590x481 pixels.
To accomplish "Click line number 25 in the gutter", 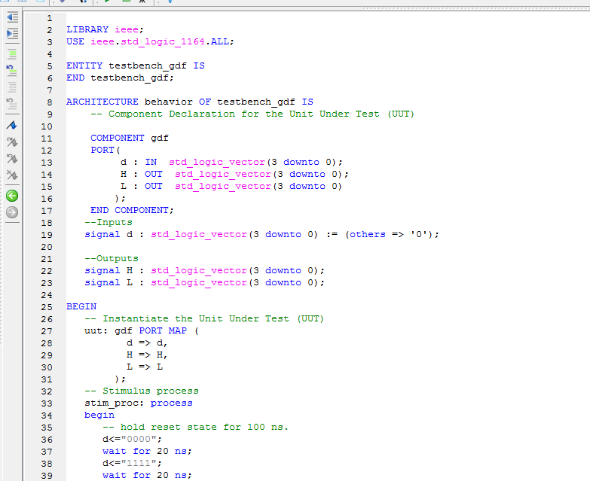I will (47, 307).
